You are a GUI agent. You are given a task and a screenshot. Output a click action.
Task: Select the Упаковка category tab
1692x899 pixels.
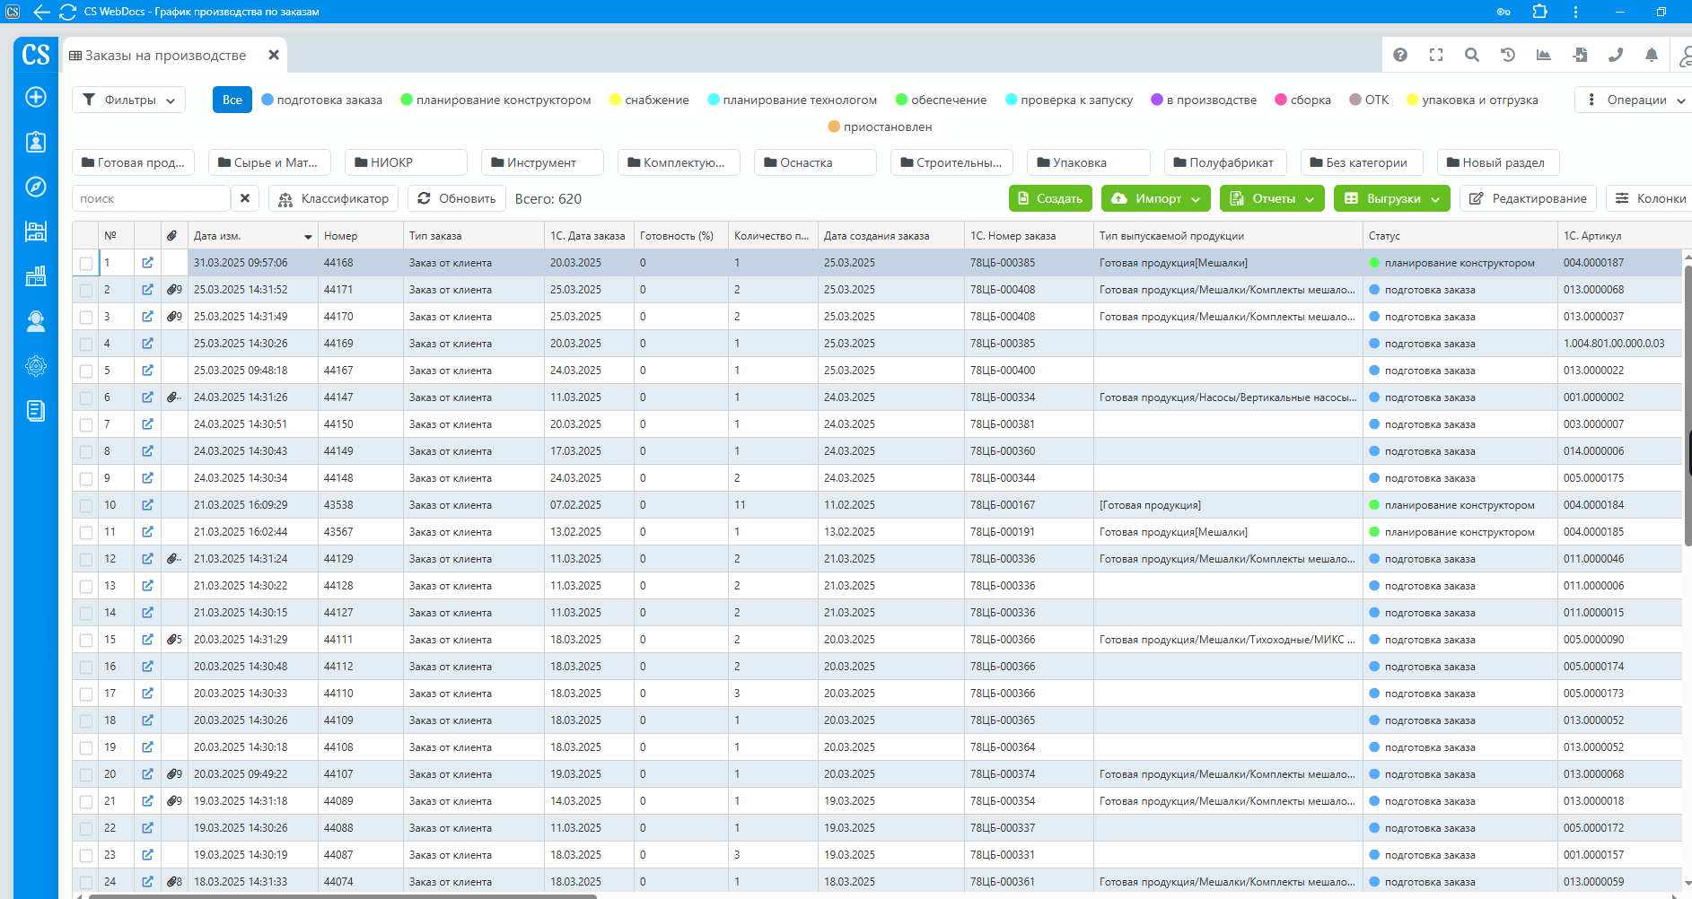click(1088, 162)
